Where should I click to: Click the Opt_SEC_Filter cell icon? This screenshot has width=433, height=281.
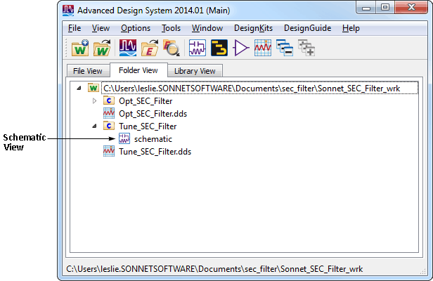109,100
